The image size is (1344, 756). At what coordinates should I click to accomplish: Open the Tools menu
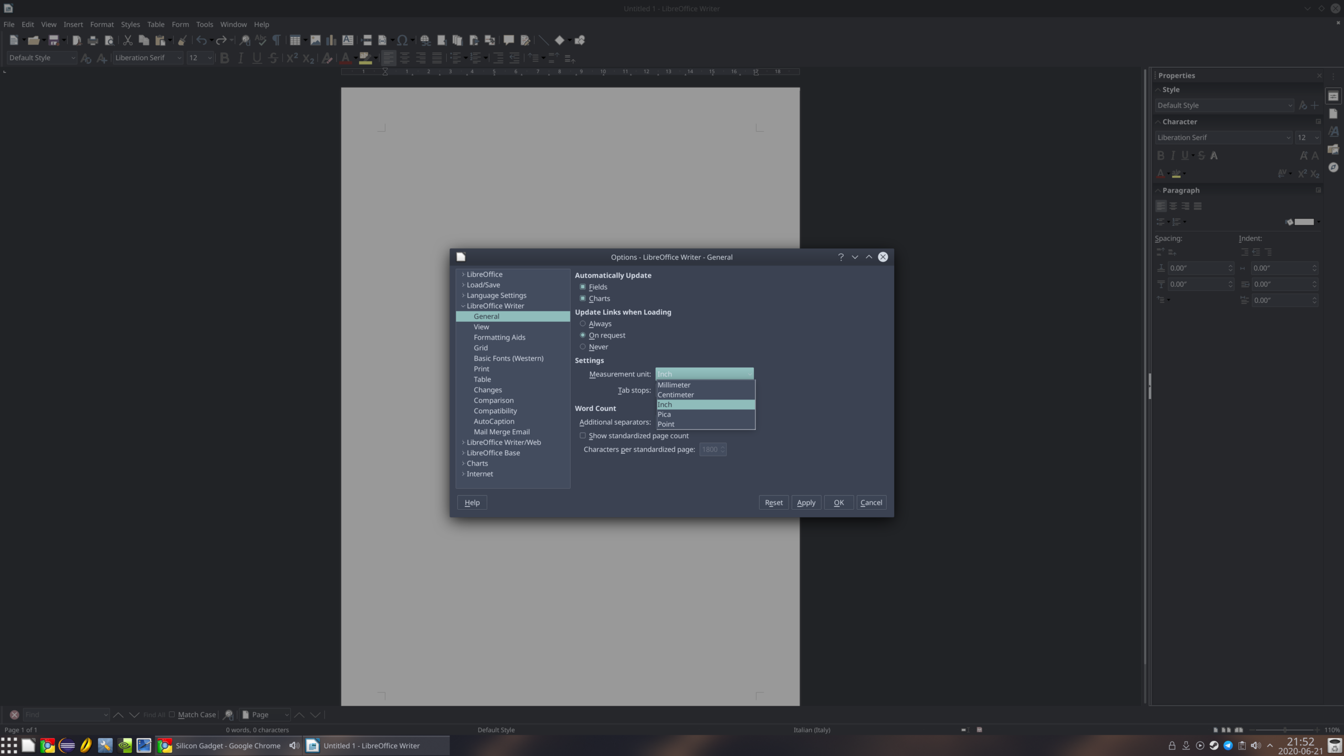[x=205, y=24]
